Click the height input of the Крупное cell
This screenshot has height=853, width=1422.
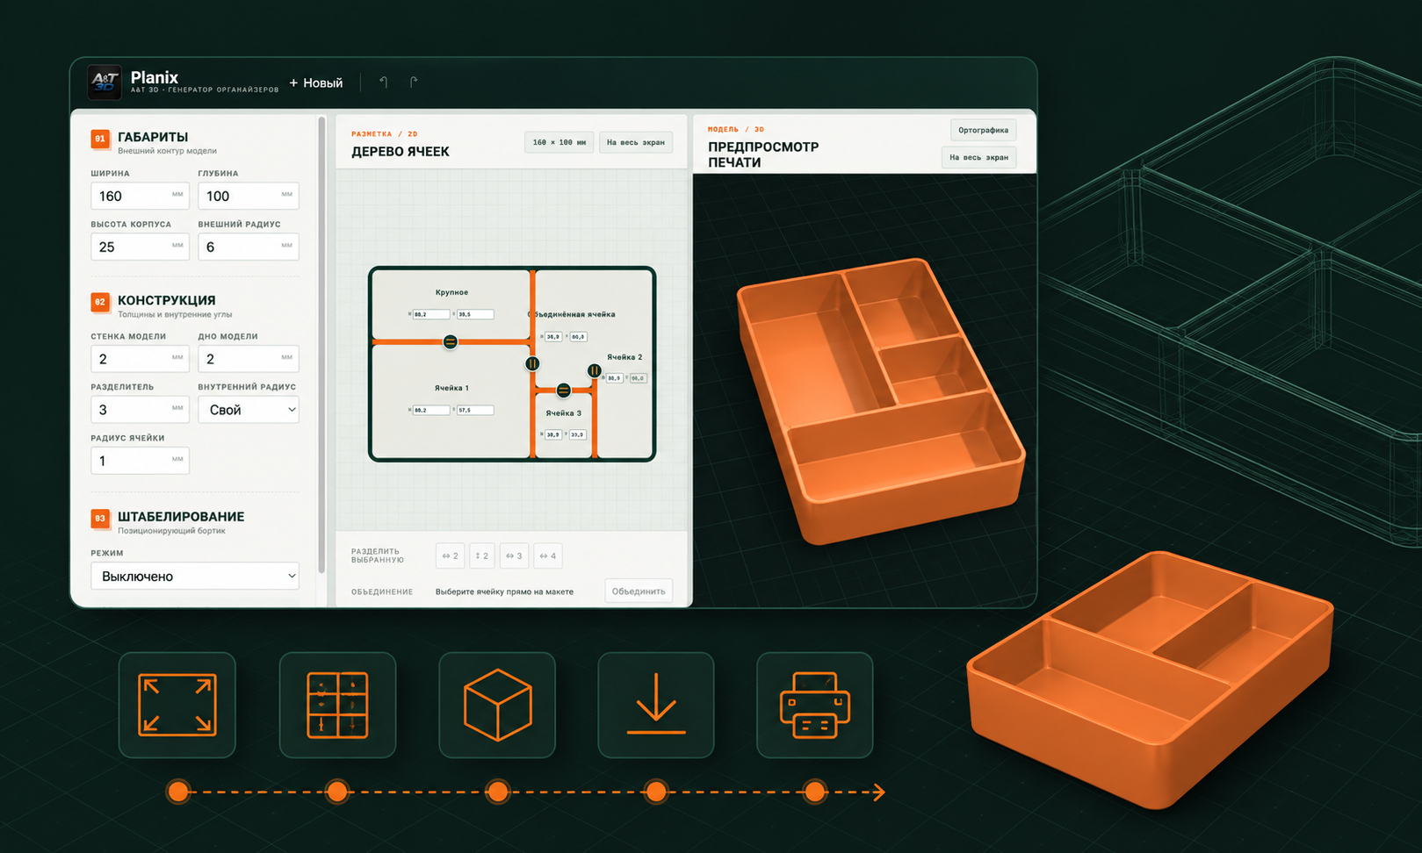(475, 314)
